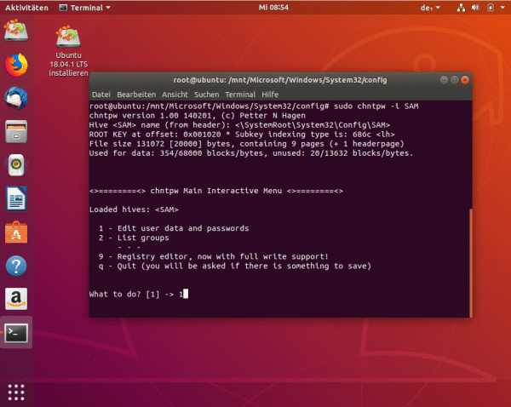Open the Files manager in the dock
The width and height of the screenshot is (511, 407).
[16, 132]
